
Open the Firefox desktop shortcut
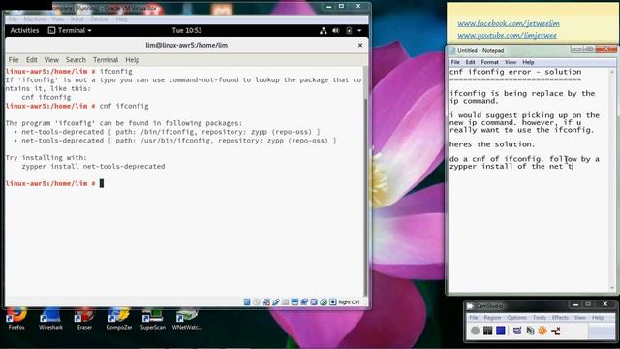pyautogui.click(x=16, y=319)
